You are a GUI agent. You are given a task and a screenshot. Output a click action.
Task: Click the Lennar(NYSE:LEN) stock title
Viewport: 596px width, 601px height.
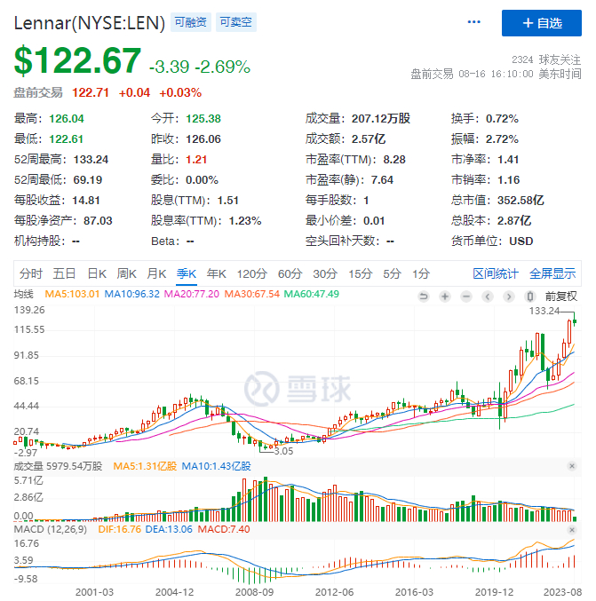pyautogui.click(x=90, y=23)
